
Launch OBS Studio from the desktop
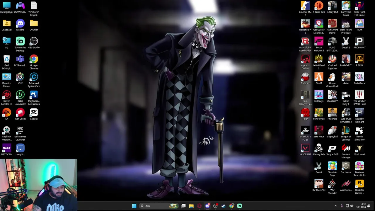point(34,41)
